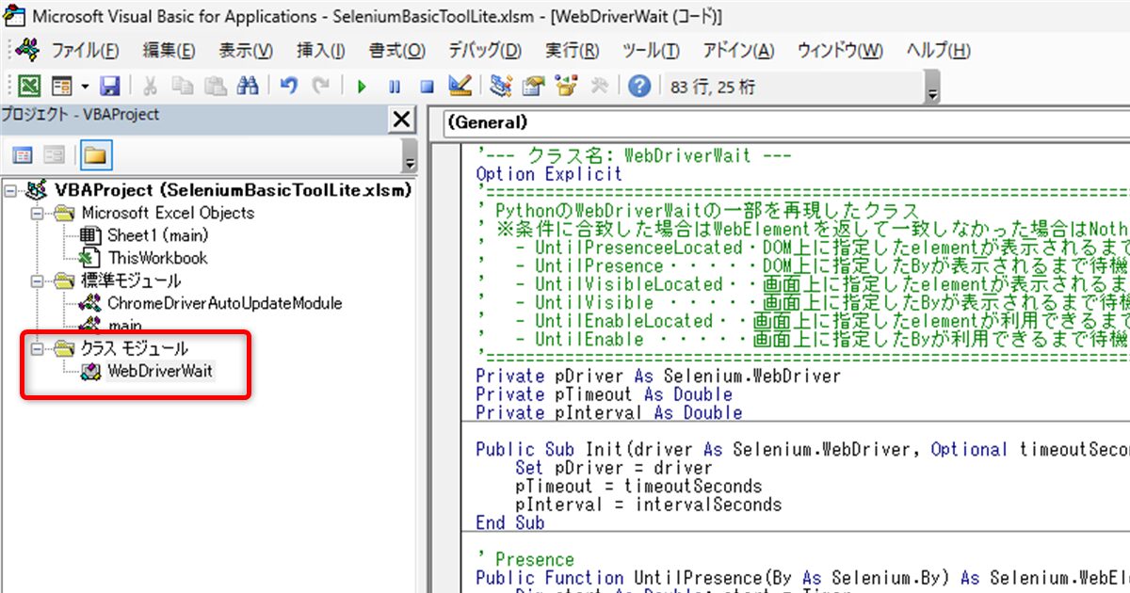The image size is (1130, 593).
Task: Open the 表示(V) menu
Action: click(245, 50)
